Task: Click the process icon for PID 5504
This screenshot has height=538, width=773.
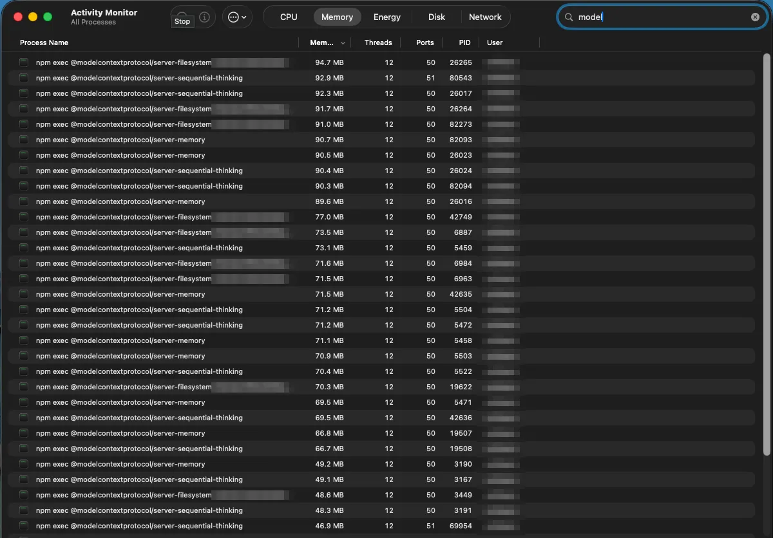Action: [x=24, y=310]
